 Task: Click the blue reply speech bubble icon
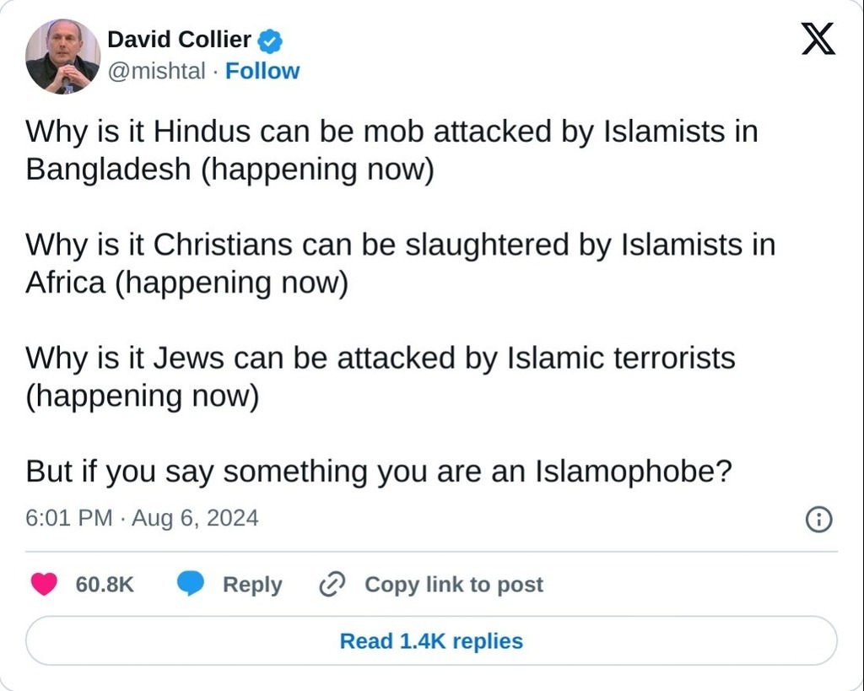coord(191,584)
